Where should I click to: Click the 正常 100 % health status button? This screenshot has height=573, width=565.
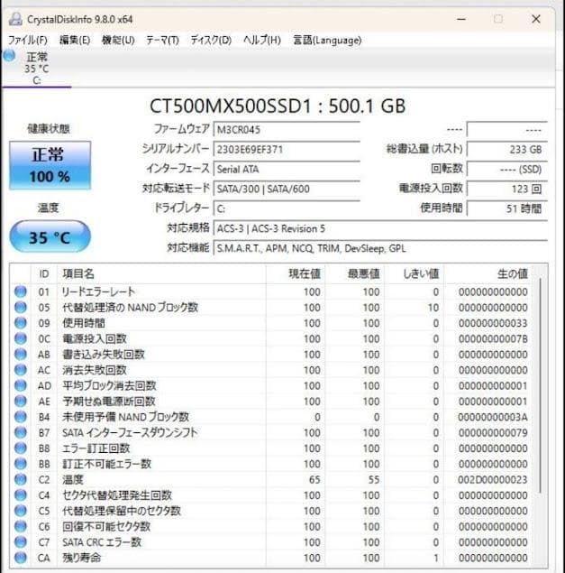(x=50, y=165)
